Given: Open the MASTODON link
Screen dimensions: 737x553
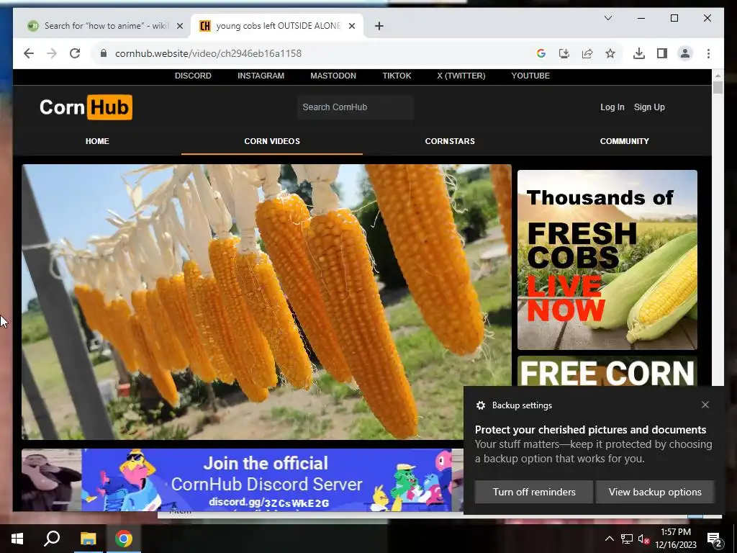Looking at the screenshot, I should tap(333, 76).
